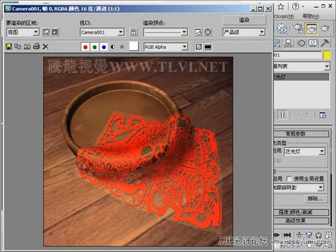Screen dimensions: 336x252
Task: Open the RGB Alpha channel dropdown
Action: (x=166, y=47)
